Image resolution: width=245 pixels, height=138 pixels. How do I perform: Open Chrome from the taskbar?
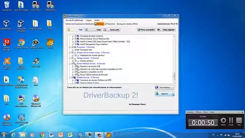coord(42,135)
